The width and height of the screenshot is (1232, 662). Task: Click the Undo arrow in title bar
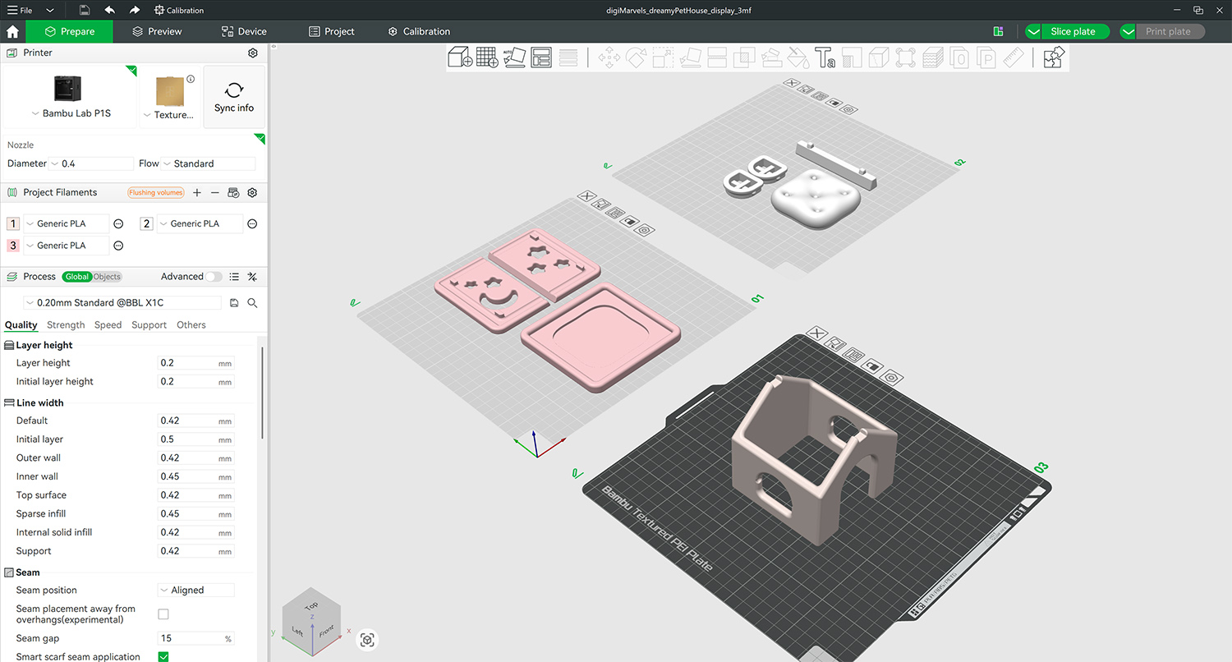[110, 10]
